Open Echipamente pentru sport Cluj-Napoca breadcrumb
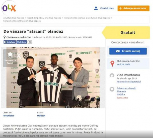Screen dimensions: 153x138 (22, 21)
